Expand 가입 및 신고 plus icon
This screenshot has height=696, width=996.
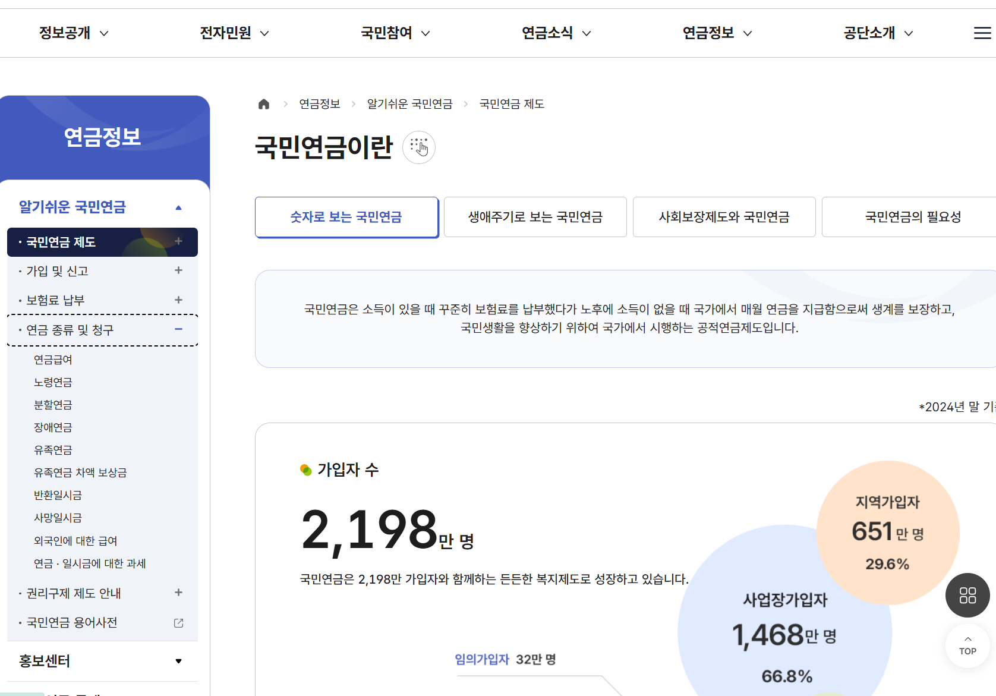pyautogui.click(x=178, y=270)
